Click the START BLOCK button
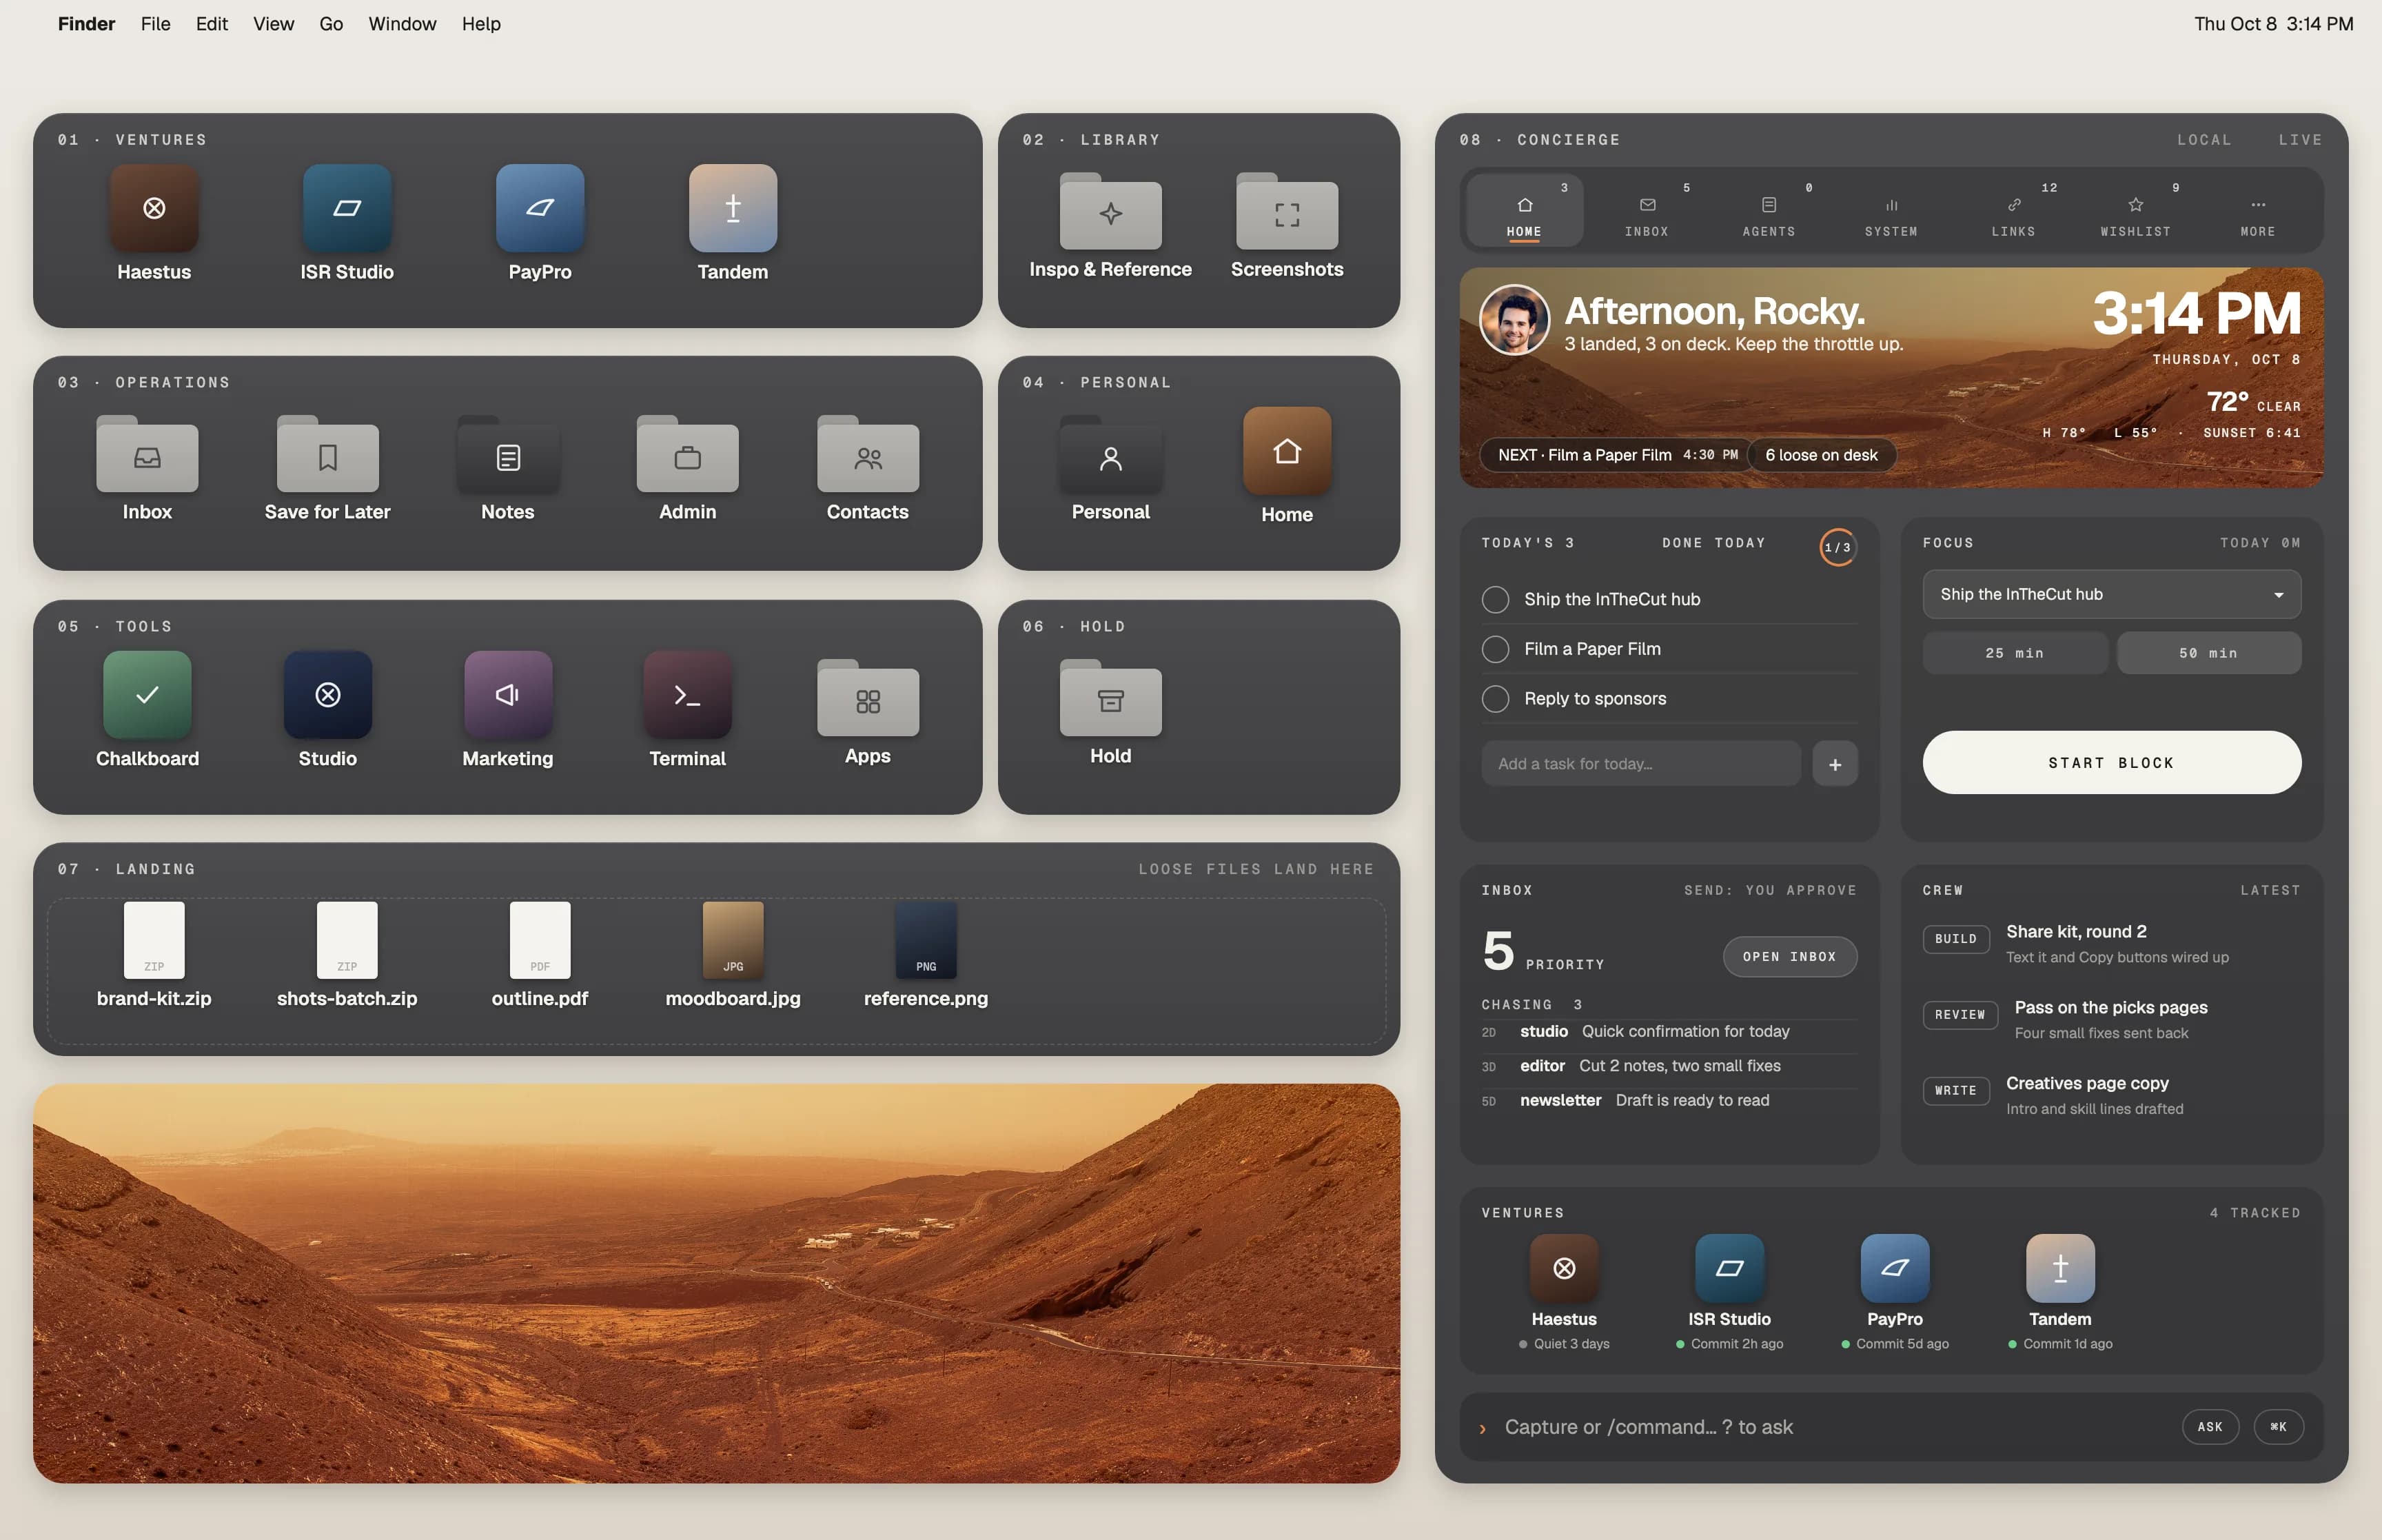The image size is (2382, 1540). [2111, 763]
